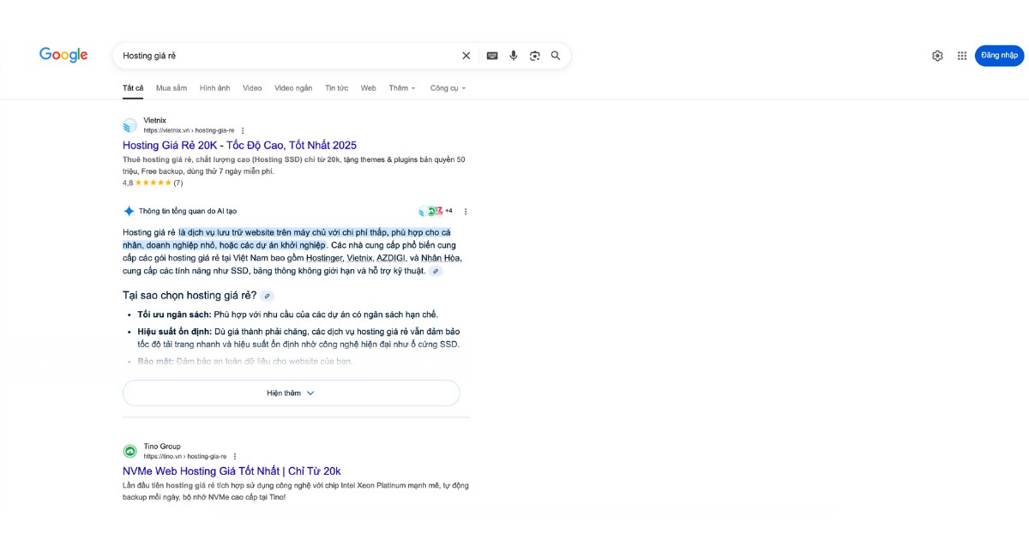Open three-dot menu next to Vietnix result
Viewport: 1029px width, 540px height.
point(243,130)
